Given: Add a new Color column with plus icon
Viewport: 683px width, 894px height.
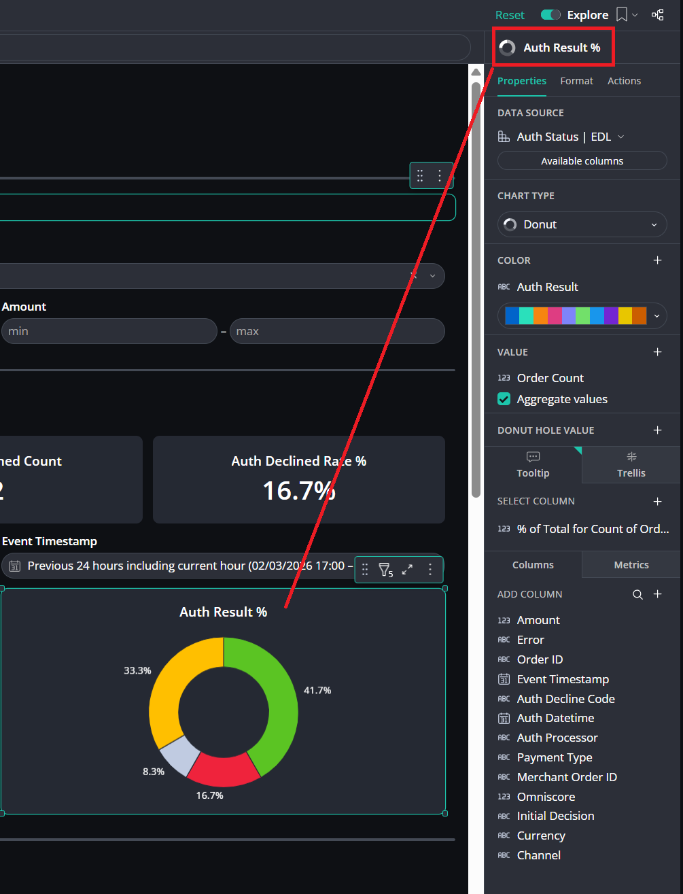Looking at the screenshot, I should coord(657,260).
